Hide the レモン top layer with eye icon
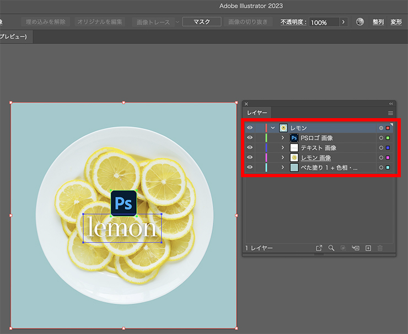Image resolution: width=408 pixels, height=334 pixels. click(250, 128)
